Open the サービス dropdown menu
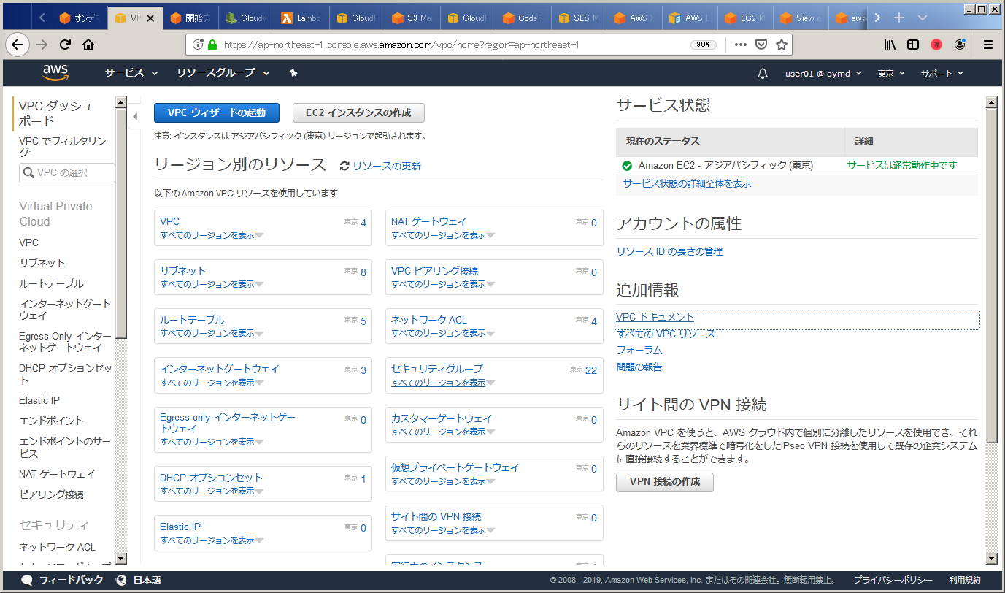 [131, 73]
